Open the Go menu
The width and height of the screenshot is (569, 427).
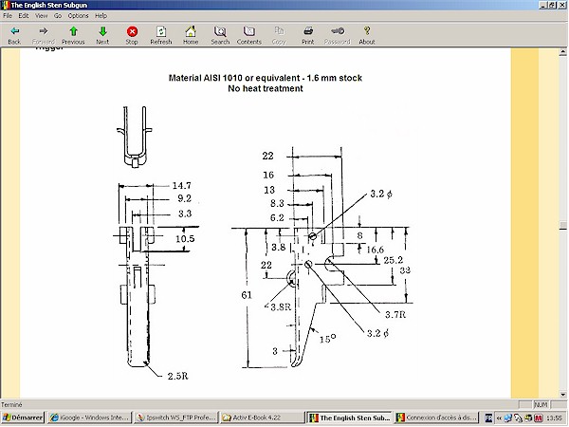[58, 16]
